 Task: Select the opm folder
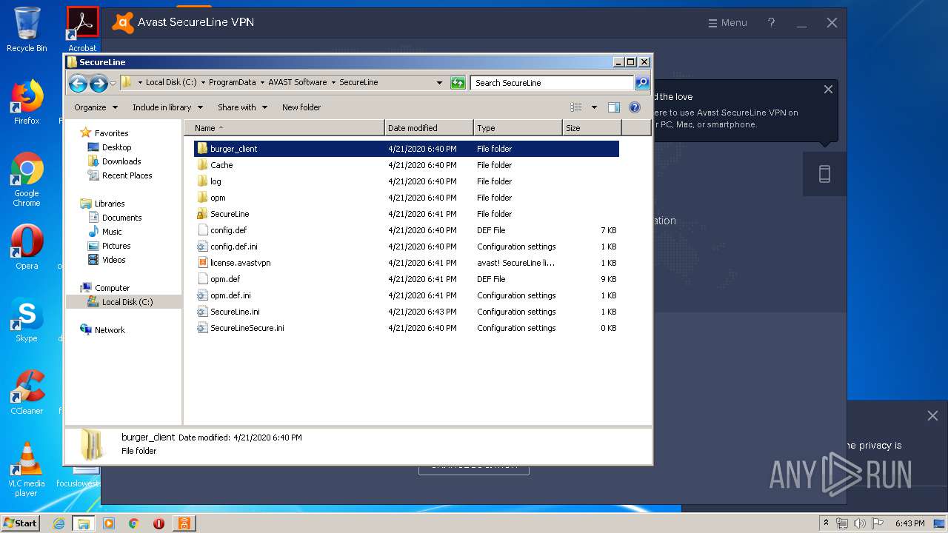pos(407,198)
